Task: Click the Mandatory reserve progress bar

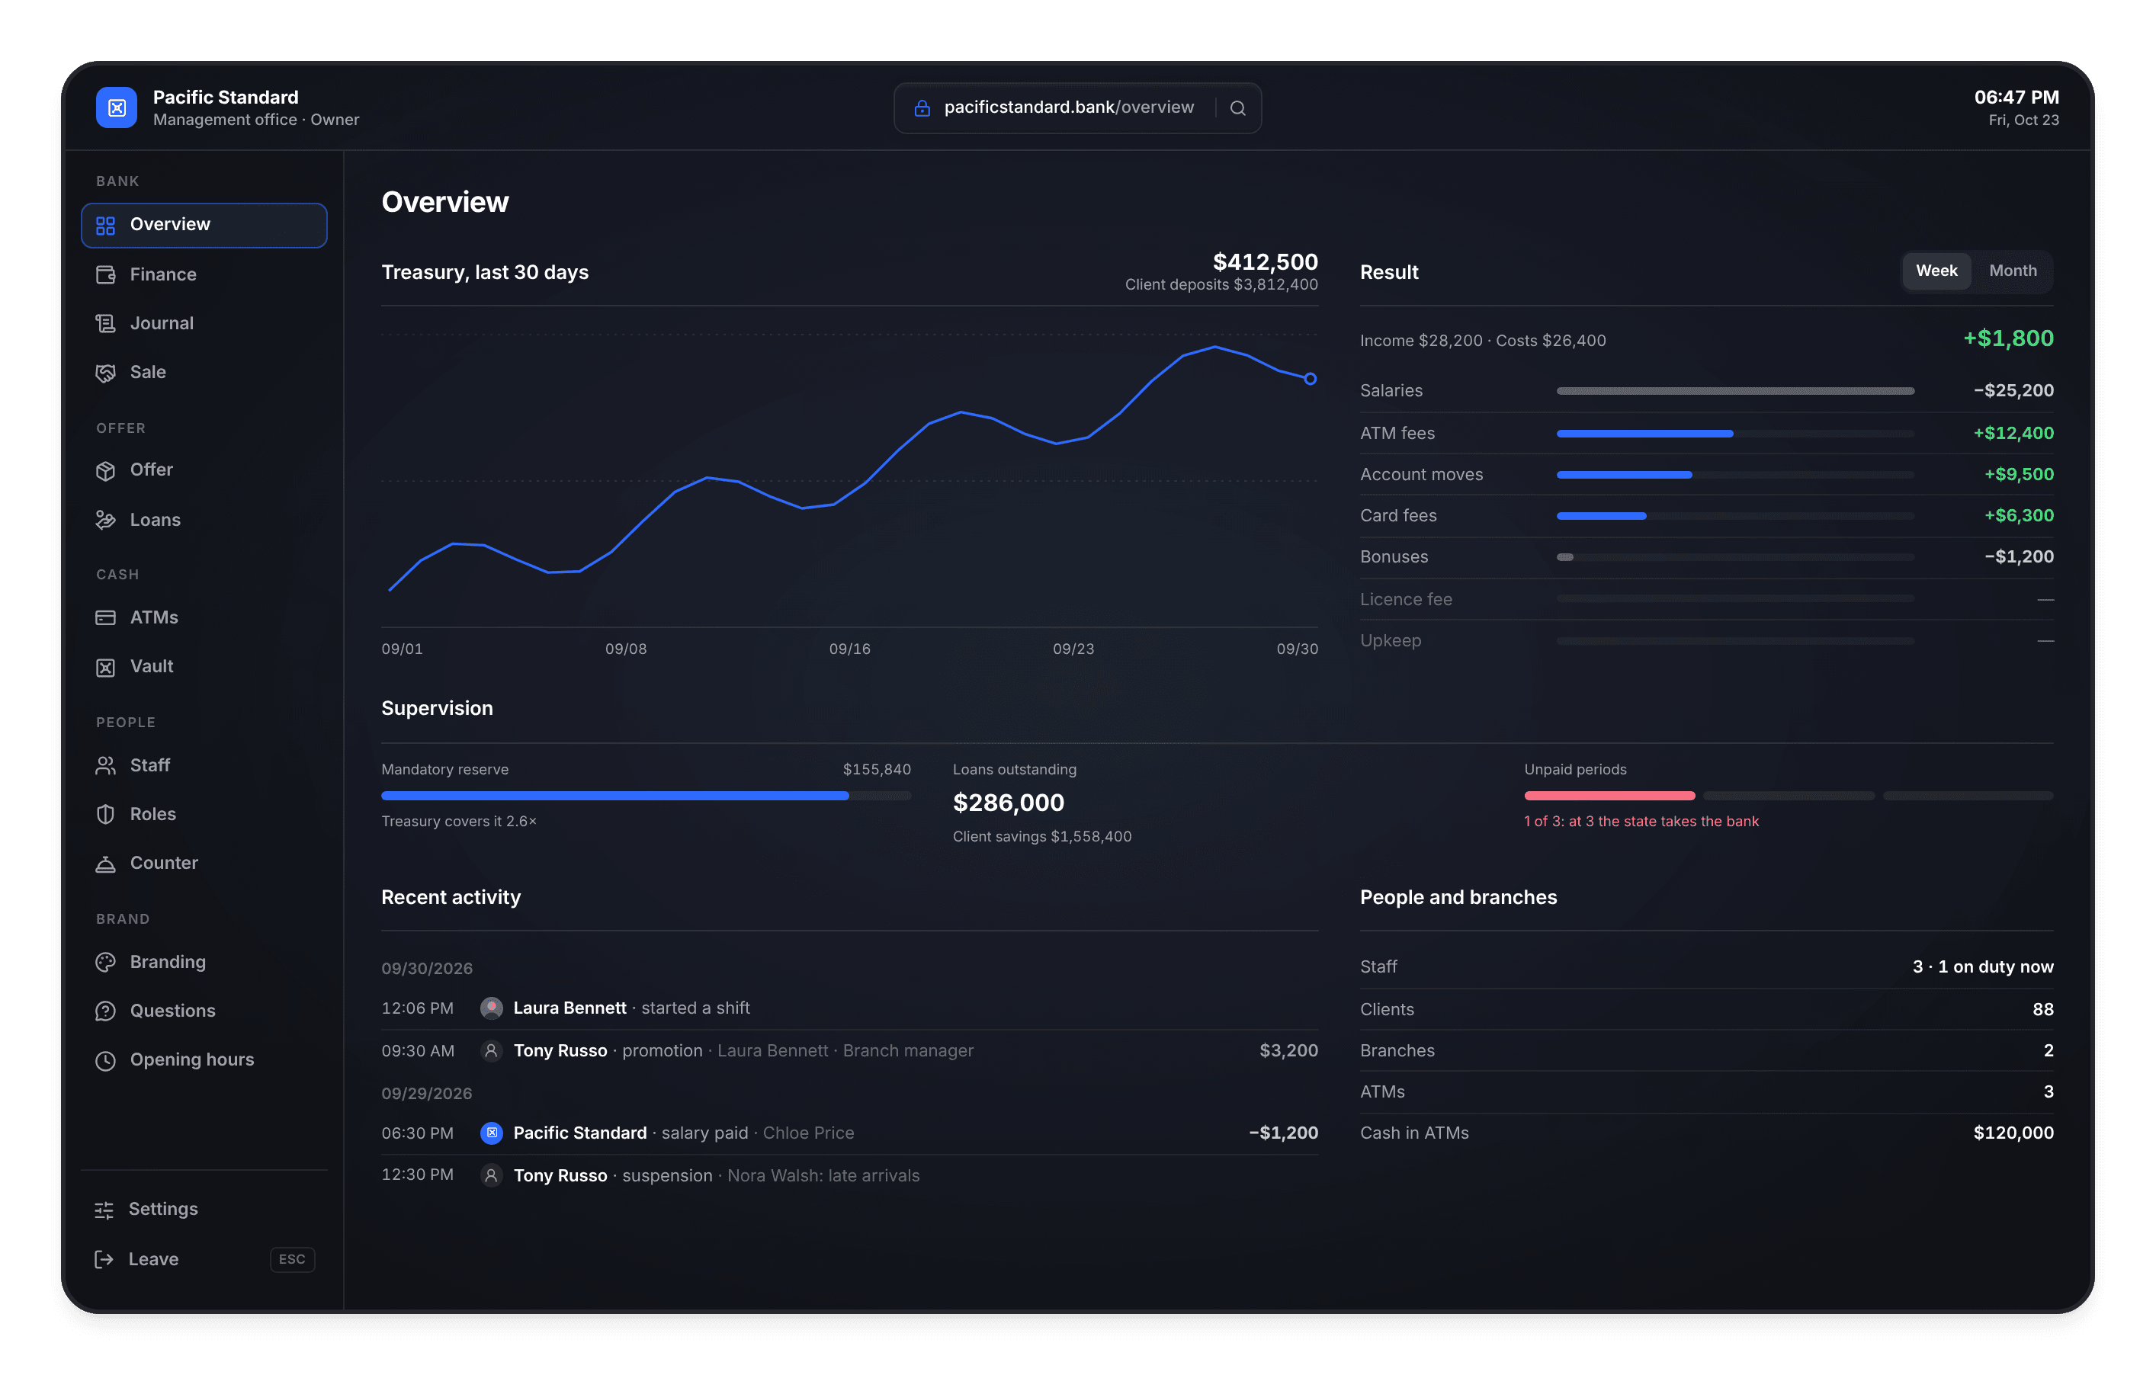Action: click(646, 796)
